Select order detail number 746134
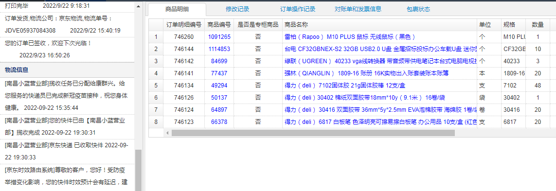 (184, 86)
